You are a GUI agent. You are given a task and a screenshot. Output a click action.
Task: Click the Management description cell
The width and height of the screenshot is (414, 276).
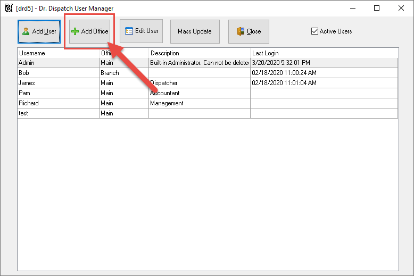point(200,103)
